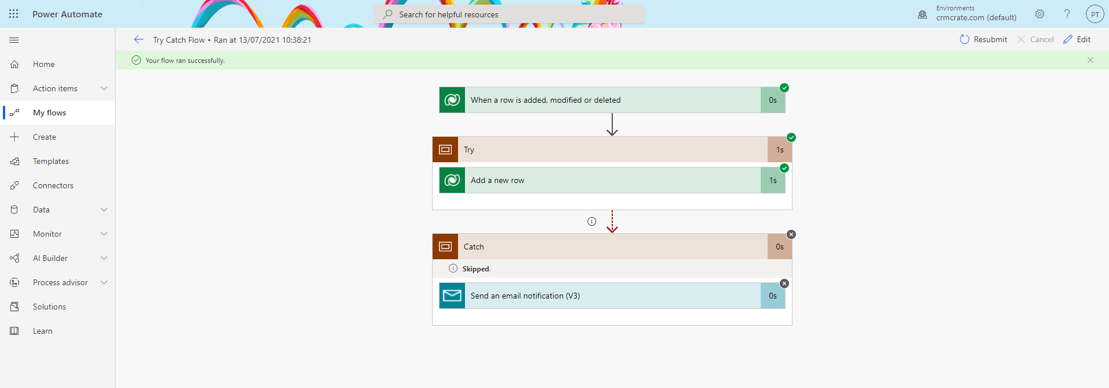1109x388 pixels.
Task: Click the search for helpful resources field
Action: pos(509,14)
